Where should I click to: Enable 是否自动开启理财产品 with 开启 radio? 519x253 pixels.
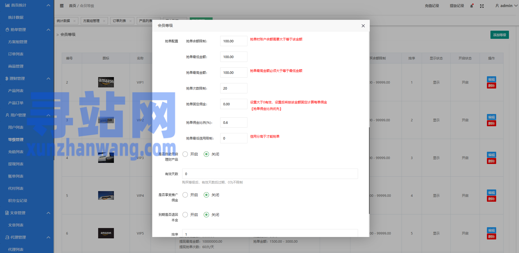click(185, 154)
